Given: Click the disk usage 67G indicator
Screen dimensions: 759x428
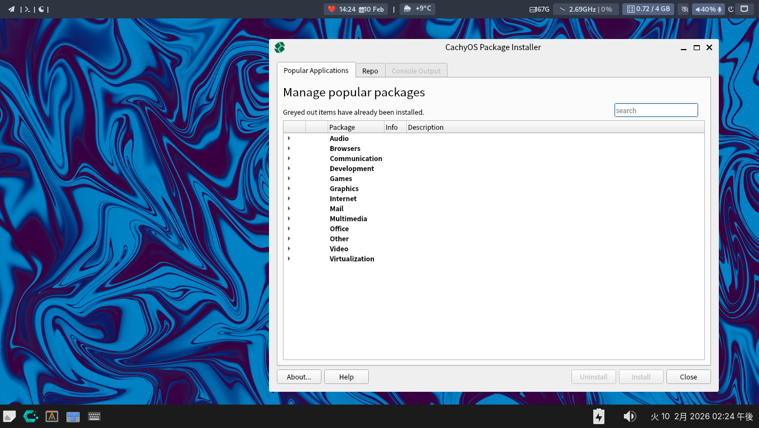Looking at the screenshot, I should click(540, 9).
